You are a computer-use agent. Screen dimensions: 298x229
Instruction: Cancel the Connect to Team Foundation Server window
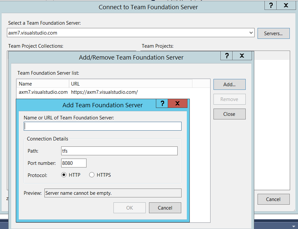273,199
